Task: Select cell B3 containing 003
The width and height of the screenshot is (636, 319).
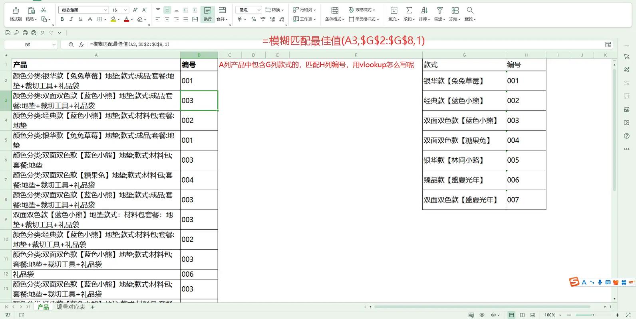Action: tap(199, 100)
